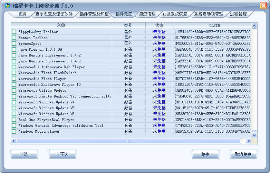Select the Macromedia Flash Player row name
Image resolution: width=270 pixels, height=173 pixels.
pyautogui.click(x=42, y=79)
